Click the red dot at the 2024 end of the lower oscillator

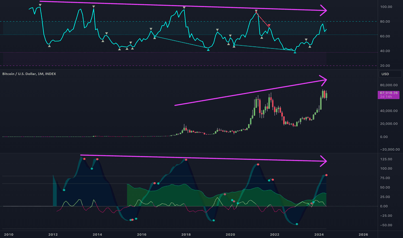coord(326,175)
